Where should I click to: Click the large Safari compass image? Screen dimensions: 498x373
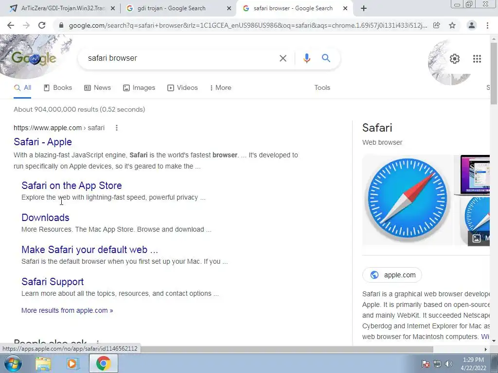click(x=408, y=200)
